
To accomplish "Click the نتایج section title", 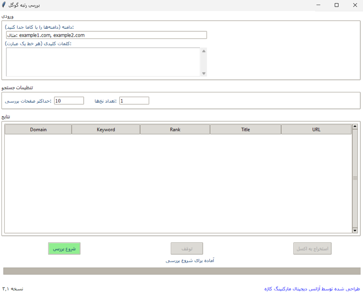I will [x=6, y=117].
